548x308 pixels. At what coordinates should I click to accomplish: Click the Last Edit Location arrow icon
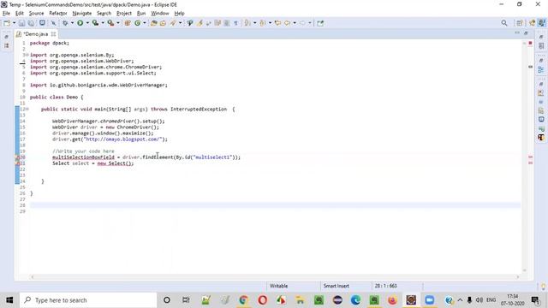277,23
